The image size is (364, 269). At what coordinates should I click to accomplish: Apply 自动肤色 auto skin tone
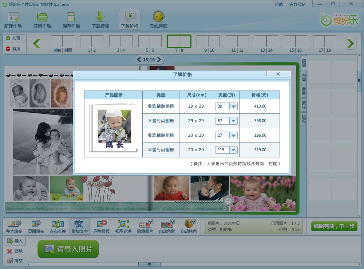click(x=190, y=226)
